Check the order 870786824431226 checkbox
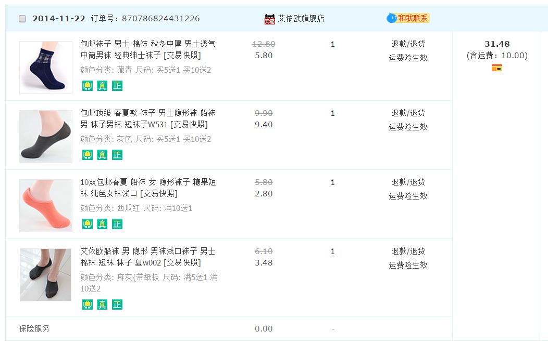The image size is (548, 345). 22,19
